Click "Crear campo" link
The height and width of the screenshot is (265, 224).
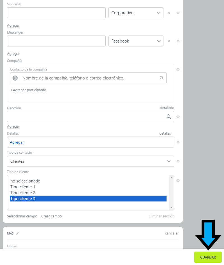pos(52,216)
